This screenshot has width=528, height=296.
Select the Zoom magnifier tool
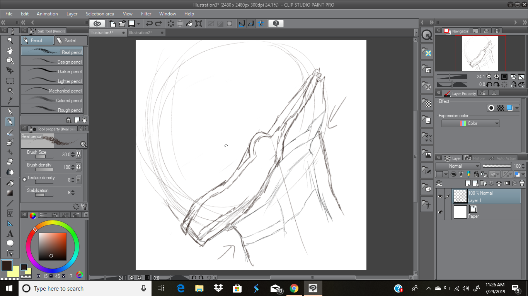point(10,41)
